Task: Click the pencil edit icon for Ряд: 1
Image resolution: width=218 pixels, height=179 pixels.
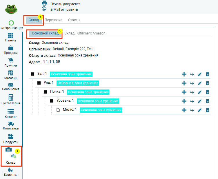Action: [x=199, y=83]
